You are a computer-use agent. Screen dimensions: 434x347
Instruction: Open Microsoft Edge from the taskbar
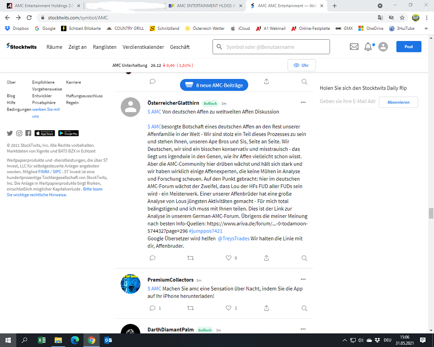click(x=75, y=340)
